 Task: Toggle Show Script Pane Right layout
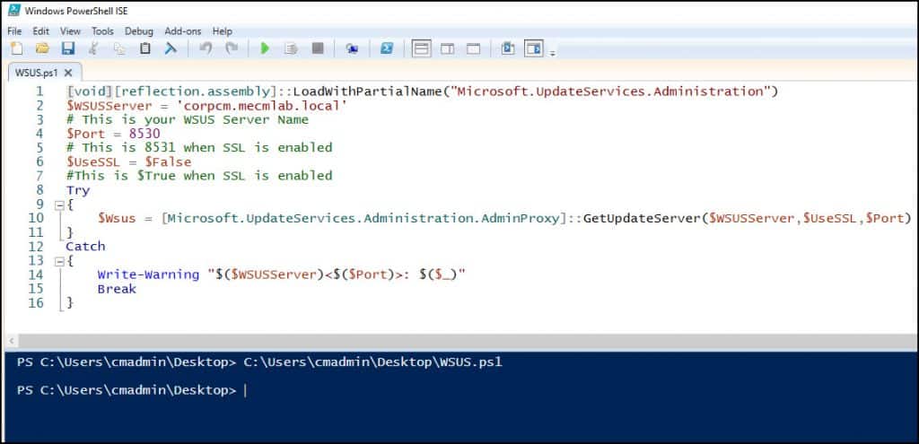(447, 48)
